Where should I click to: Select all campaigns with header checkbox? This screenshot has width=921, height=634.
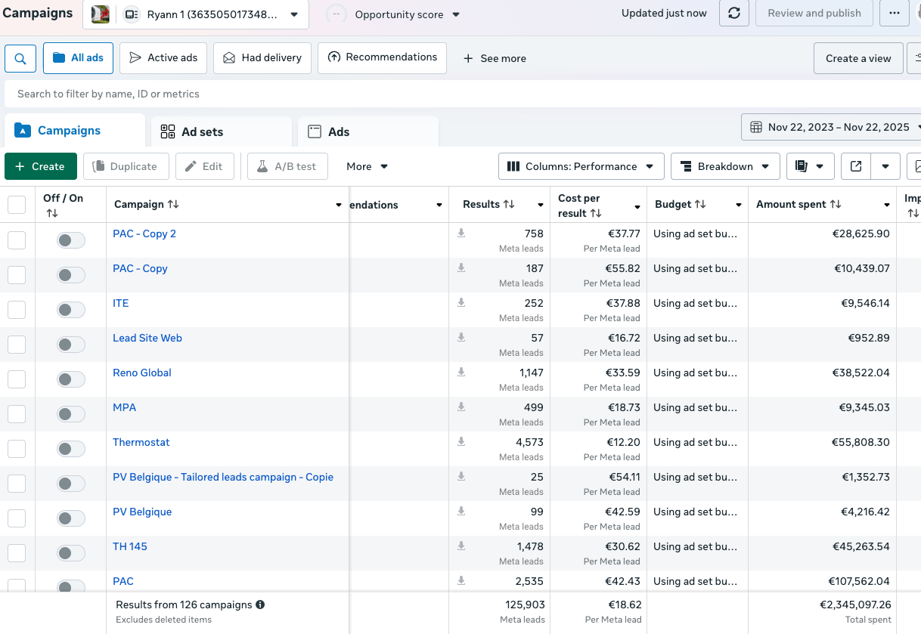click(17, 205)
